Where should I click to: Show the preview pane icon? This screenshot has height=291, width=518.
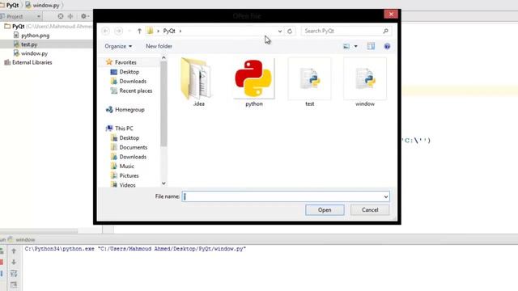(371, 46)
